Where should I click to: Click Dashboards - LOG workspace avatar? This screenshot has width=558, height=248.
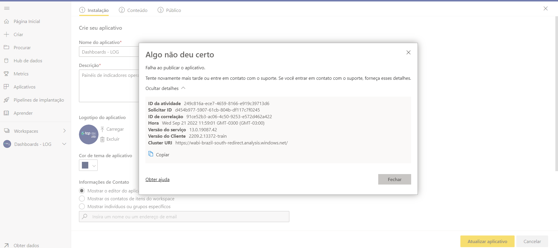tap(7, 144)
